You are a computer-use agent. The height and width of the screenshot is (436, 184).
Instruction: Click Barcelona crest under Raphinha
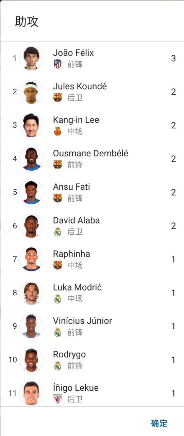[x=58, y=265]
